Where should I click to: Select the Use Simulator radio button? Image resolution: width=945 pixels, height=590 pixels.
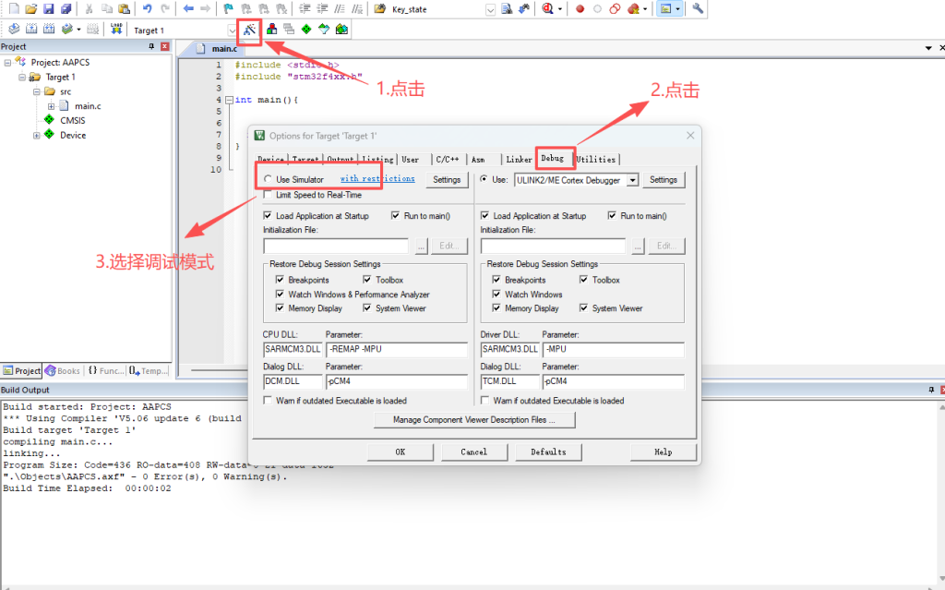pos(268,180)
